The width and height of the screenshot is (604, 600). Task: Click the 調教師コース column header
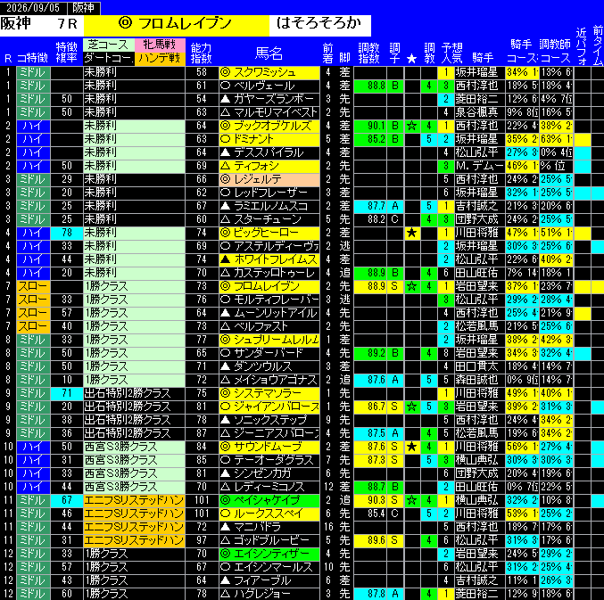[555, 52]
